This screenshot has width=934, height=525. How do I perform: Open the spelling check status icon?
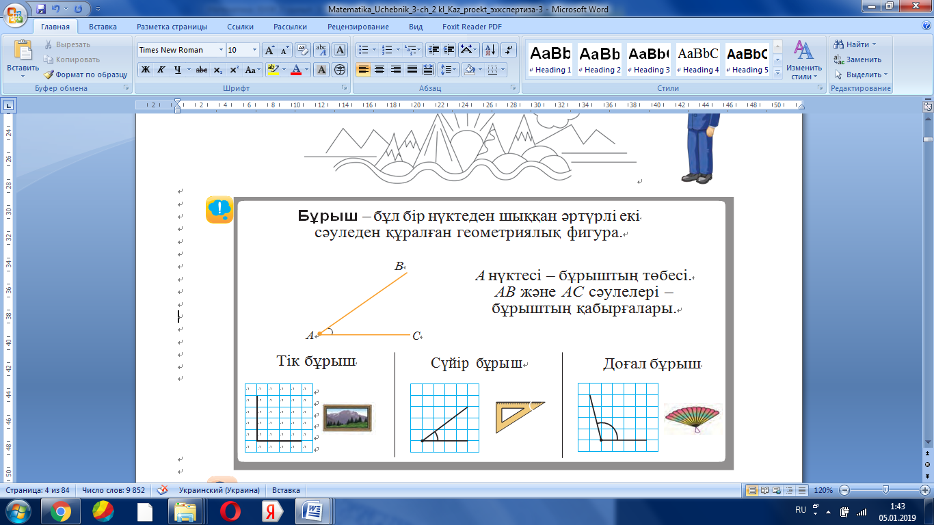coord(163,490)
